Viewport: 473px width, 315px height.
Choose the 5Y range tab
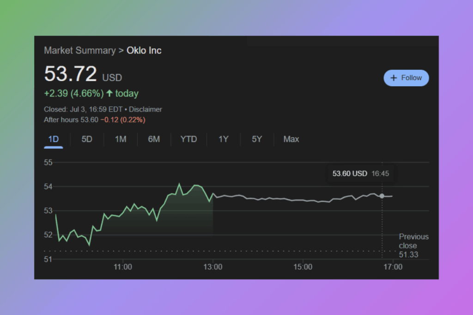coord(257,139)
